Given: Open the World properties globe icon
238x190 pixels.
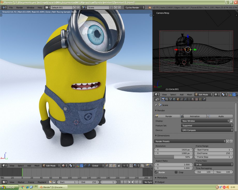Looking at the screenshot, I should pyautogui.click(x=174, y=99).
